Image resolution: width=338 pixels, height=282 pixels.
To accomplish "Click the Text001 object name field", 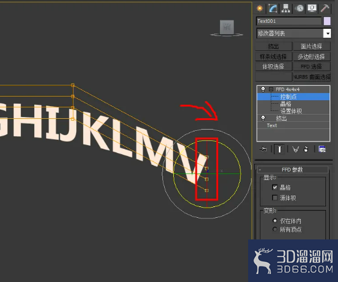I will pyautogui.click(x=289, y=21).
